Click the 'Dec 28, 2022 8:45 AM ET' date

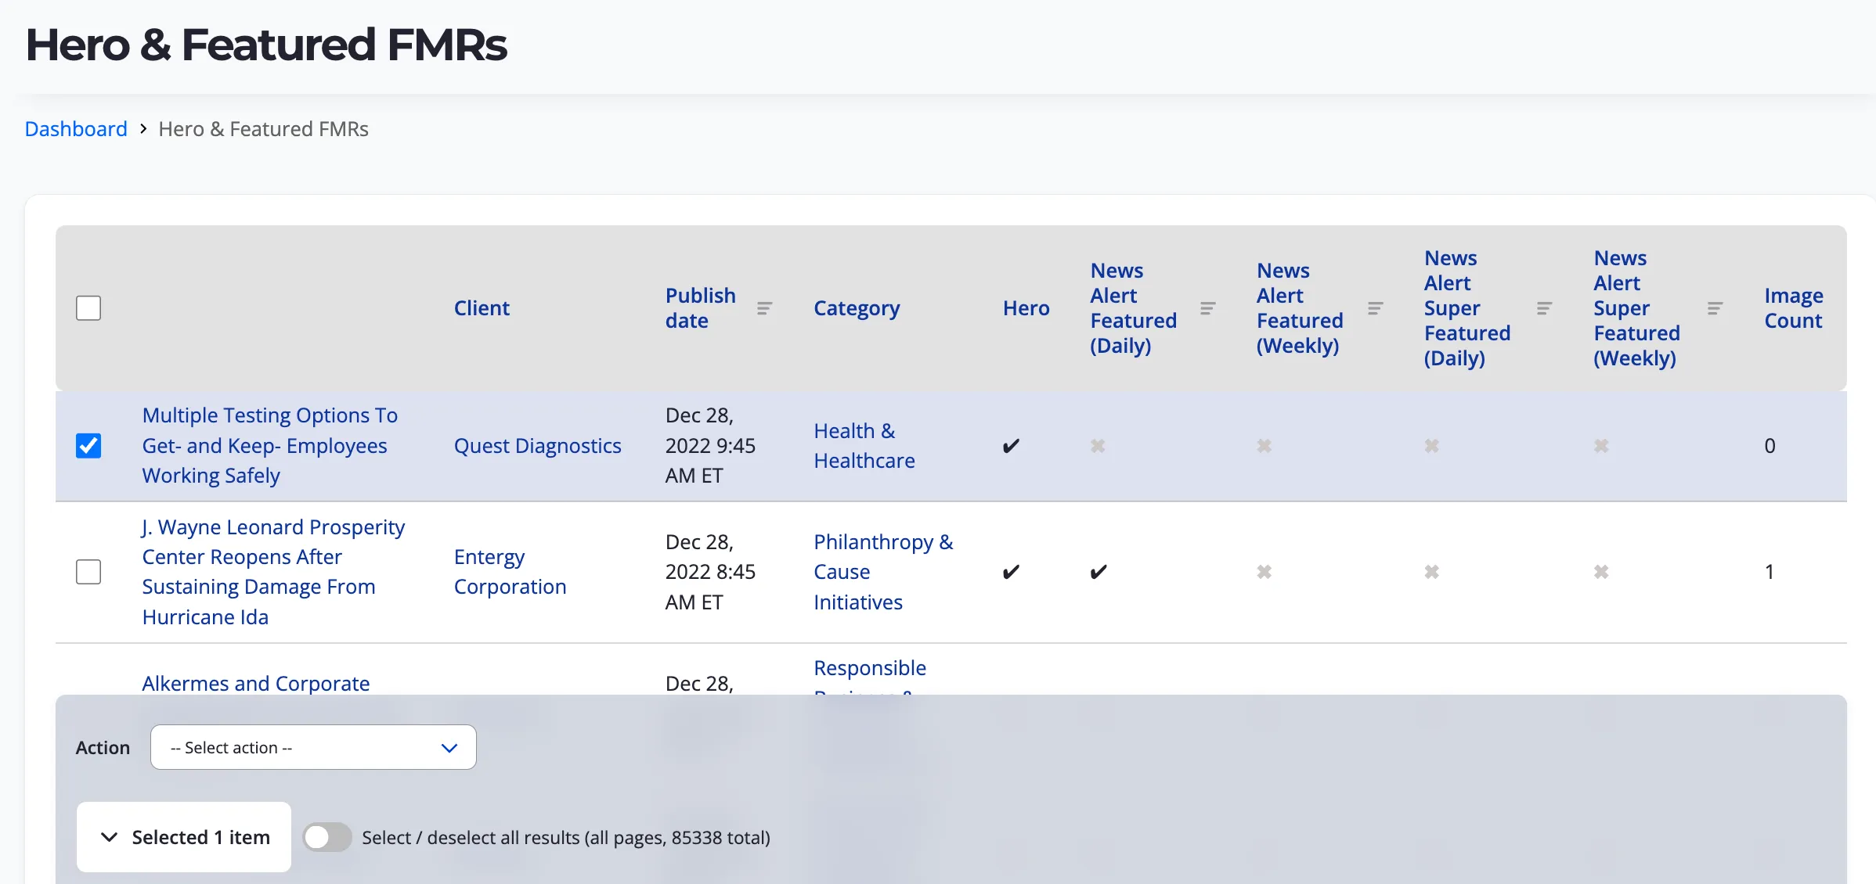(710, 572)
